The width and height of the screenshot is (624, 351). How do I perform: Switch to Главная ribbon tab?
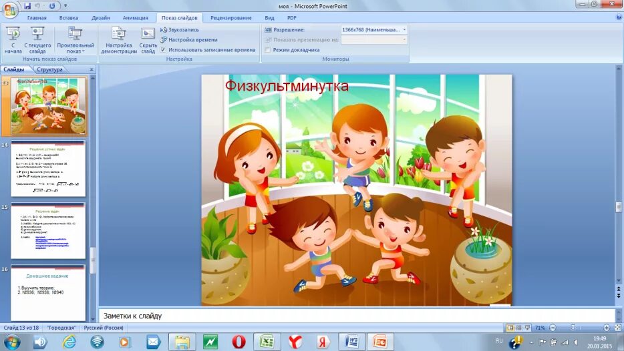tap(37, 18)
